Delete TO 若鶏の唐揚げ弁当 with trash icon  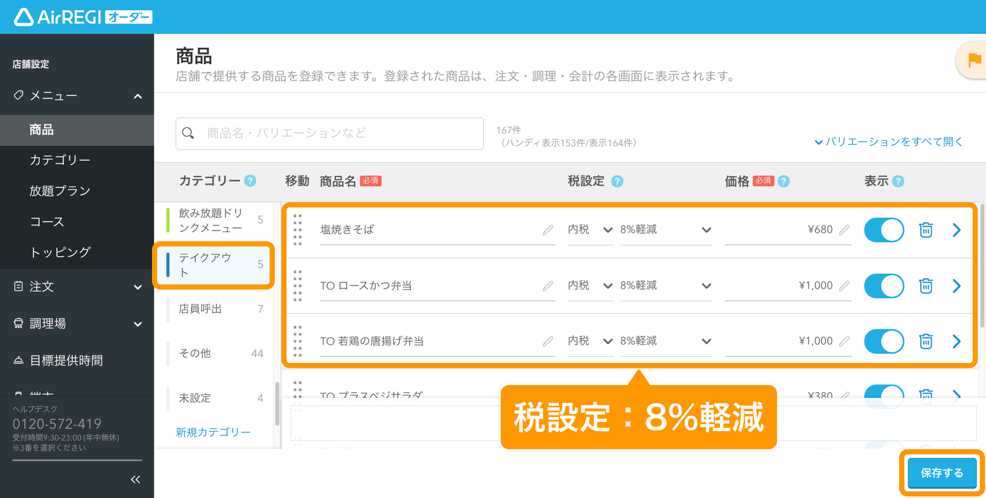926,341
